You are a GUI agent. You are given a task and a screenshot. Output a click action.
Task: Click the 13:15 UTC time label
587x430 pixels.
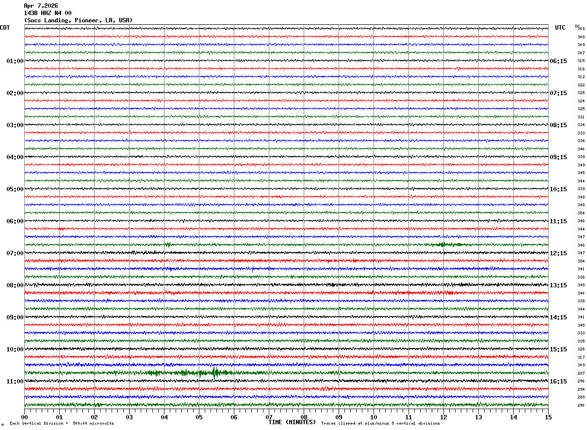pos(558,285)
